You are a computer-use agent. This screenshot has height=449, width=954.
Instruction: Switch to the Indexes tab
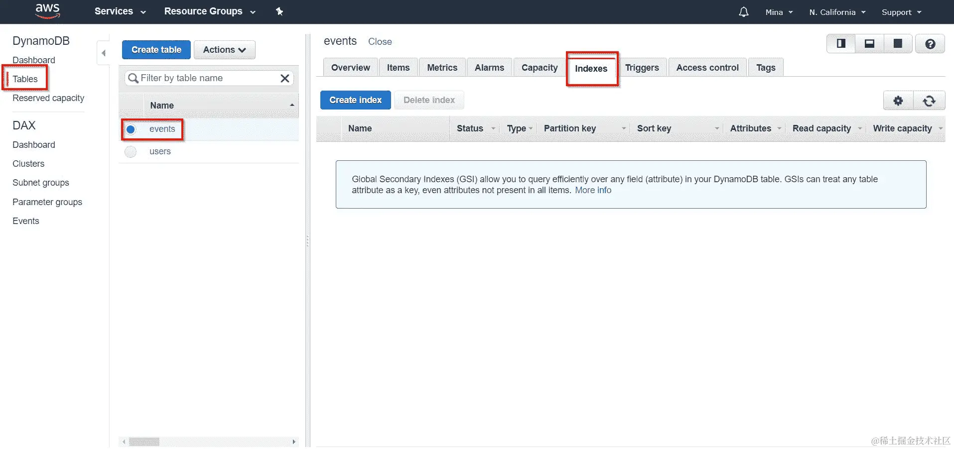[591, 69]
